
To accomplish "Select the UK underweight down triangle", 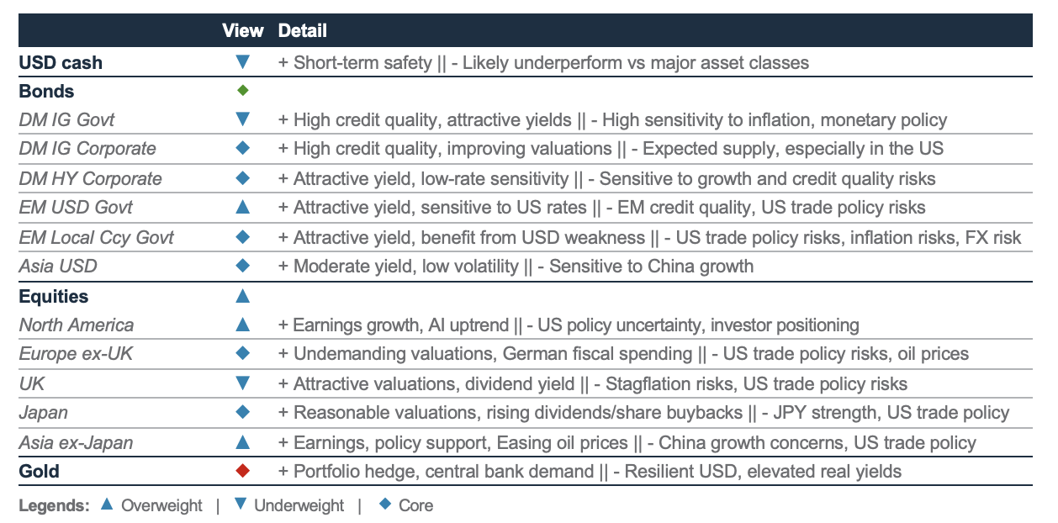I will [243, 383].
